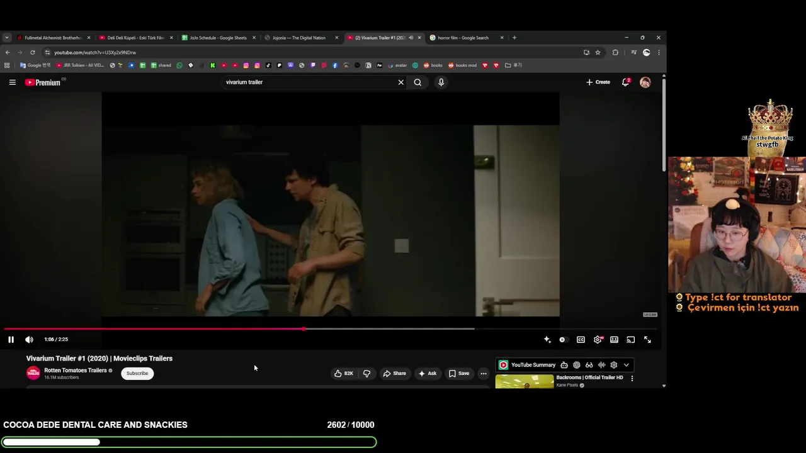806x453 pixels.
Task: Toggle closed captions CC button
Action: pyautogui.click(x=581, y=339)
